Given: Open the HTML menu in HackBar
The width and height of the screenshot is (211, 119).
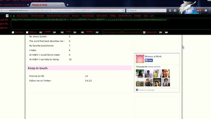Looking at the screenshot, I should tap(113, 16).
